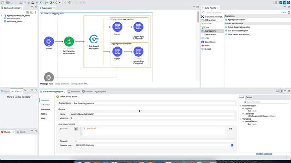Image resolution: width=291 pixels, height=163 pixels.
Task: Click the Timeout input field
Action: coord(154,141)
